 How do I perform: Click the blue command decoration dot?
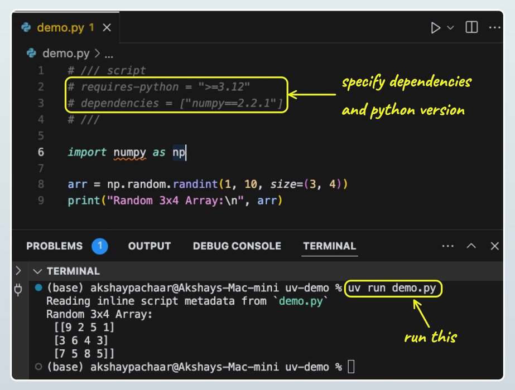pyautogui.click(x=38, y=288)
